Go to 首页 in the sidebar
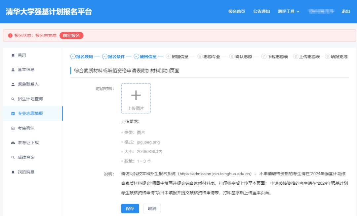This screenshot has width=357, height=216. coord(22,55)
